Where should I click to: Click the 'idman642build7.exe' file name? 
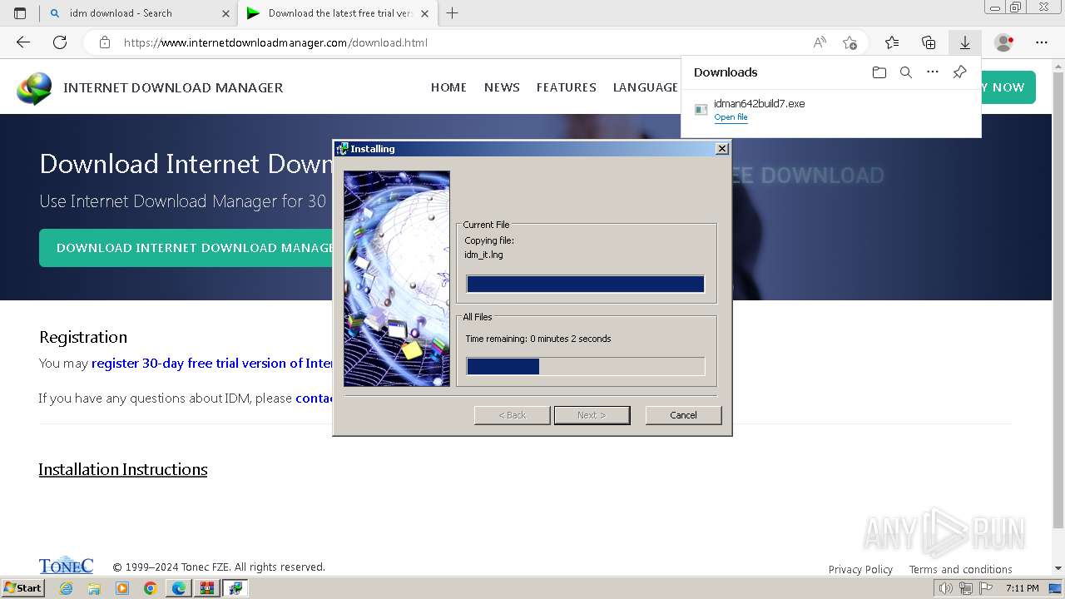759,104
